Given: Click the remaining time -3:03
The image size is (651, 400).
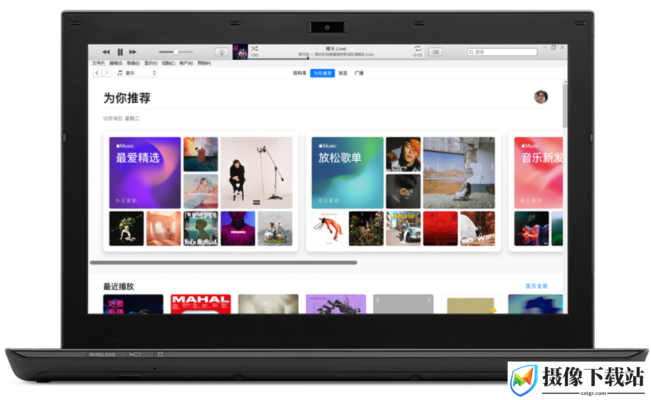Looking at the screenshot, I should tap(417, 55).
